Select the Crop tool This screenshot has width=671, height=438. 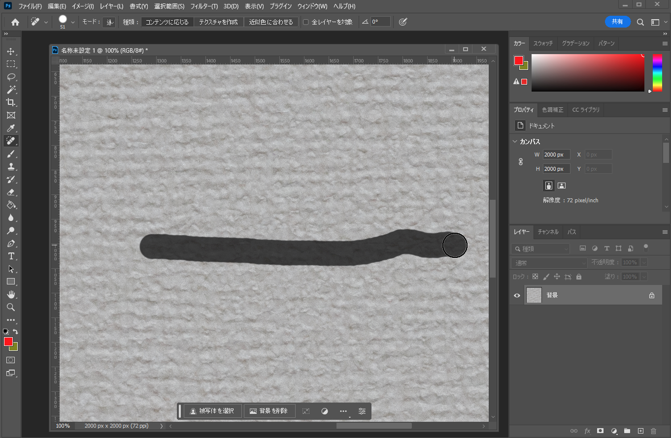tap(10, 102)
